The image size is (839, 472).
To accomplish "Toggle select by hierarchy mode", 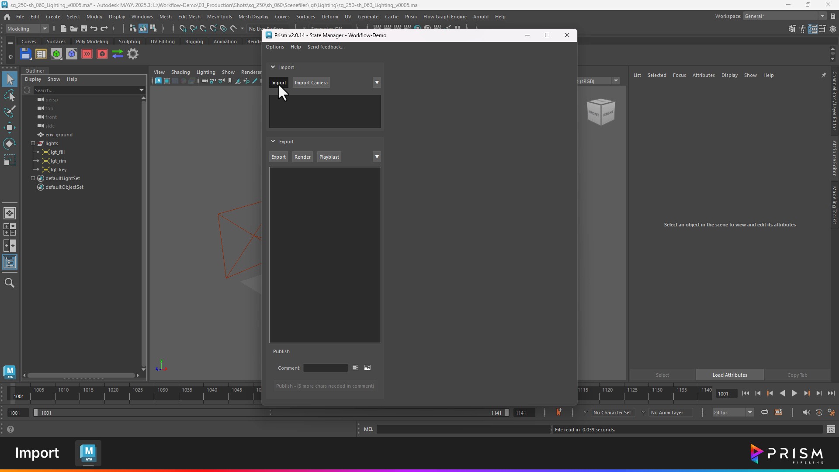I will coord(133,29).
